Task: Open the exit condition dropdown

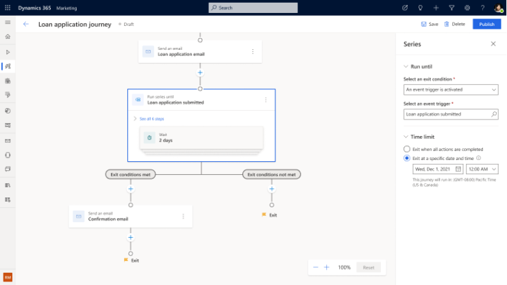Action: click(451, 90)
